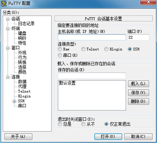Focus the 保存的会话 name field

(x=92, y=76)
